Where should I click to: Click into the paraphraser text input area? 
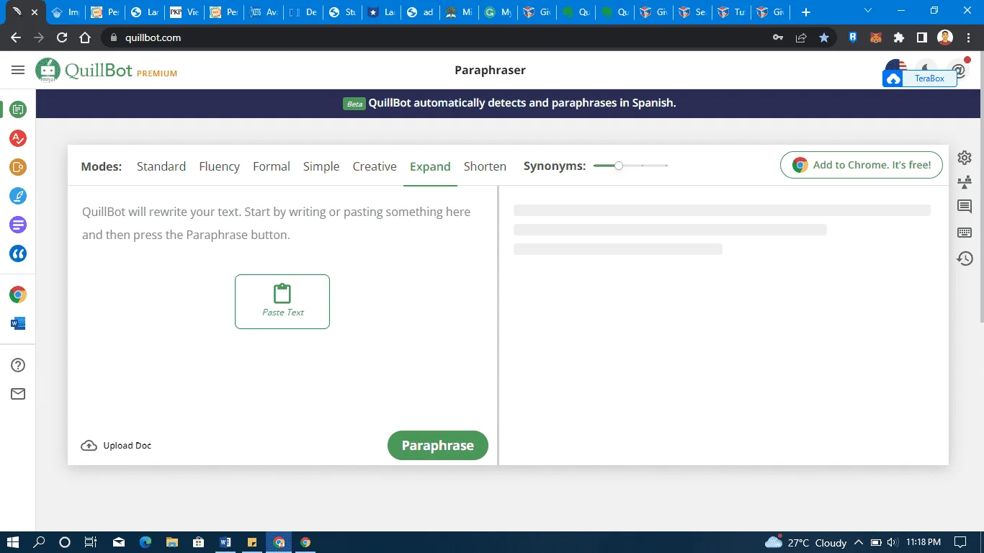pos(282,310)
